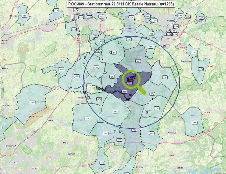Click the 1% label north of Ravels
This screenshot has height=174, width=226.
click(x=157, y=108)
